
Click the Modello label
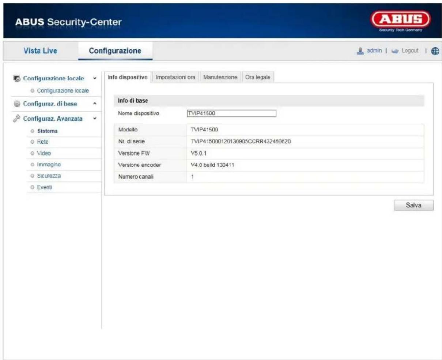[x=128, y=130]
